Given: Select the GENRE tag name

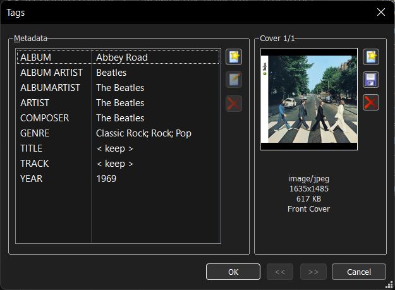Looking at the screenshot, I should pyautogui.click(x=35, y=133).
